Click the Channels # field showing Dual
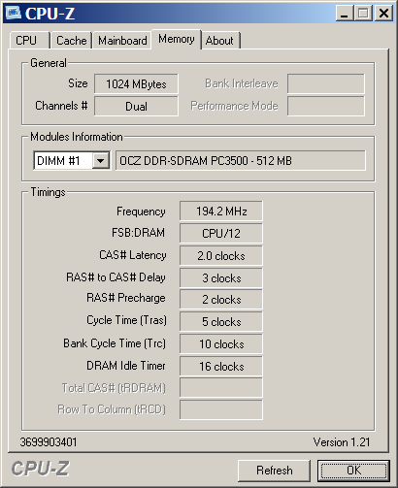The width and height of the screenshot is (398, 488). point(136,106)
